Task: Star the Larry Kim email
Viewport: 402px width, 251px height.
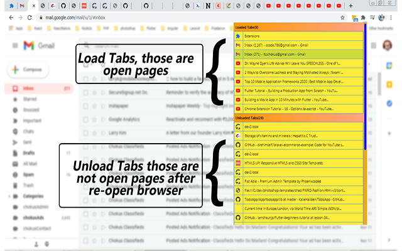Action: coord(95,133)
